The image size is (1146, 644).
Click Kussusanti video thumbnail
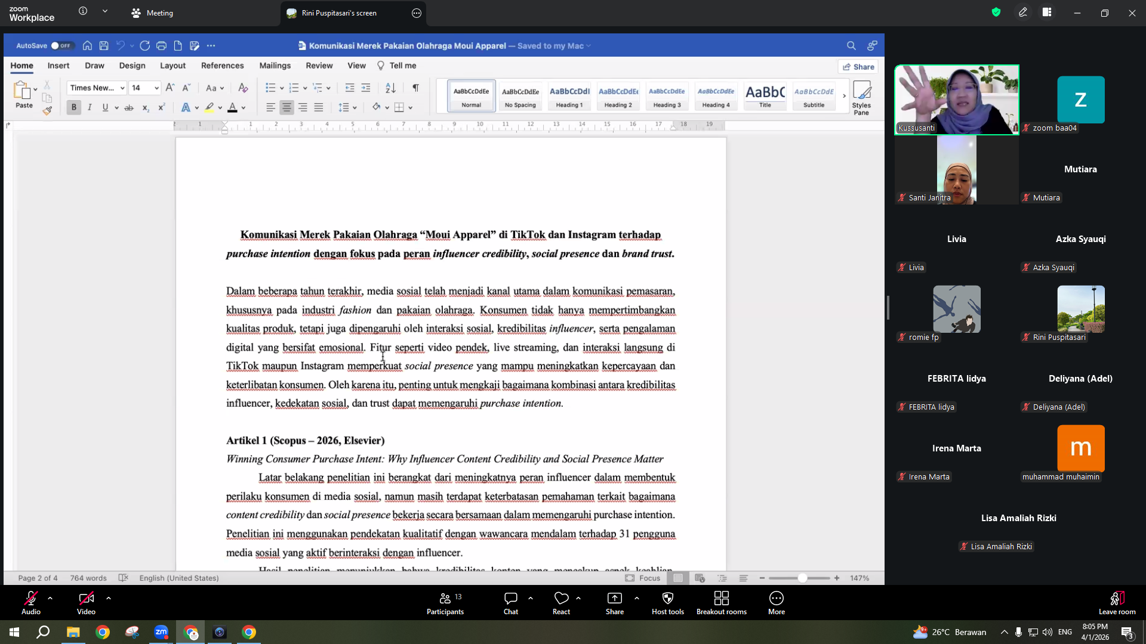(956, 100)
